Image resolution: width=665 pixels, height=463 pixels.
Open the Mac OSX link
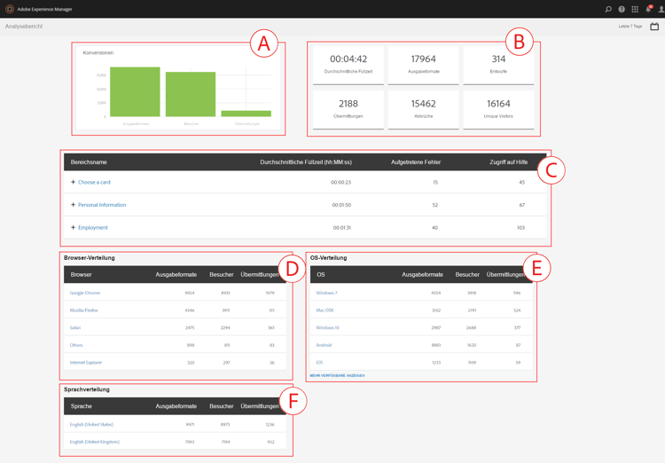click(325, 310)
